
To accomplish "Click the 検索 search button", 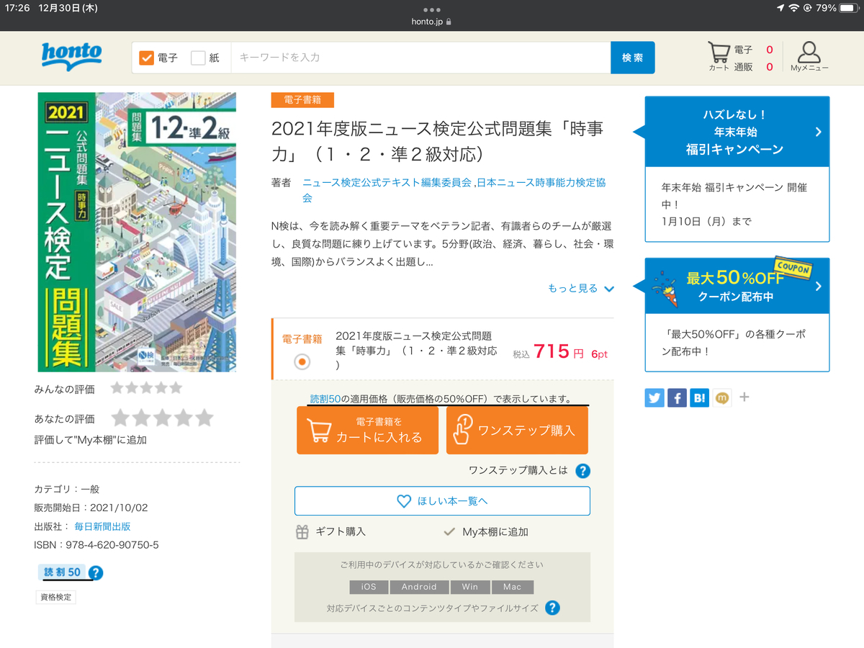I will [633, 58].
